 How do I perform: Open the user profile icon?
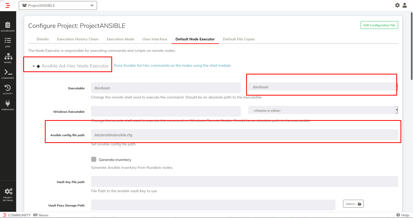[405, 5]
